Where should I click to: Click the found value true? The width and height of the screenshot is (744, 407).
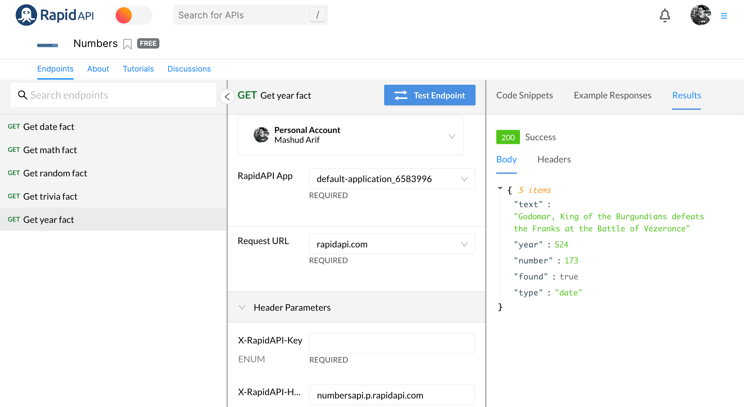[568, 277]
